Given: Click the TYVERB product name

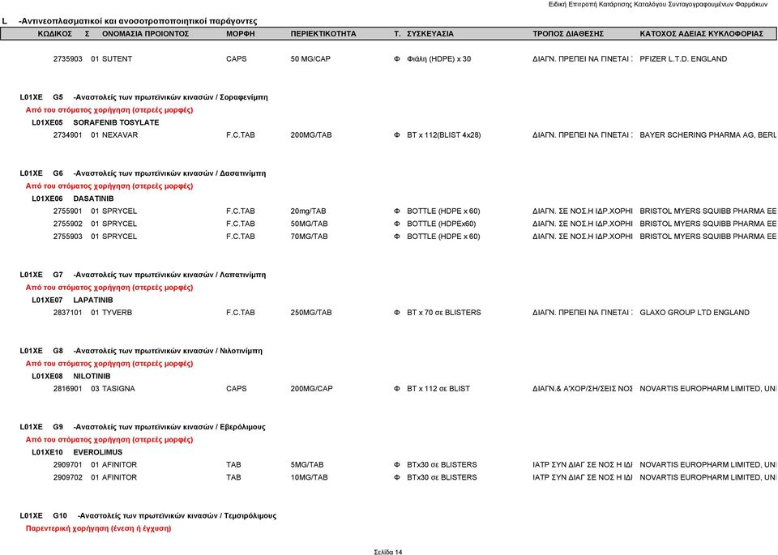Looking at the screenshot, I should (x=117, y=313).
